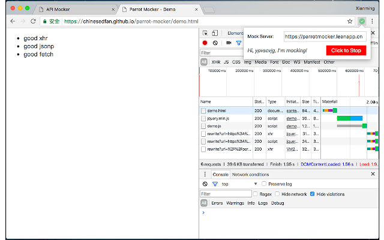Show Info level in console
Screen dimensions: 384x240
251,203
